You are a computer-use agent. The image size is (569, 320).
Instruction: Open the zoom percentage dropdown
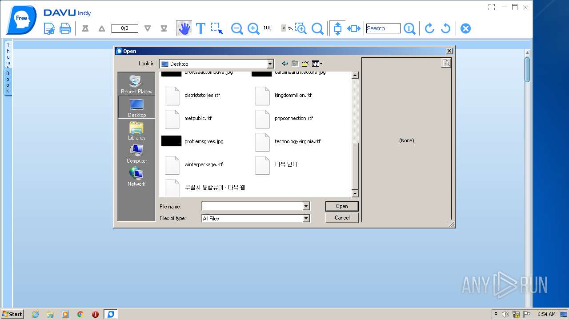[x=284, y=28]
